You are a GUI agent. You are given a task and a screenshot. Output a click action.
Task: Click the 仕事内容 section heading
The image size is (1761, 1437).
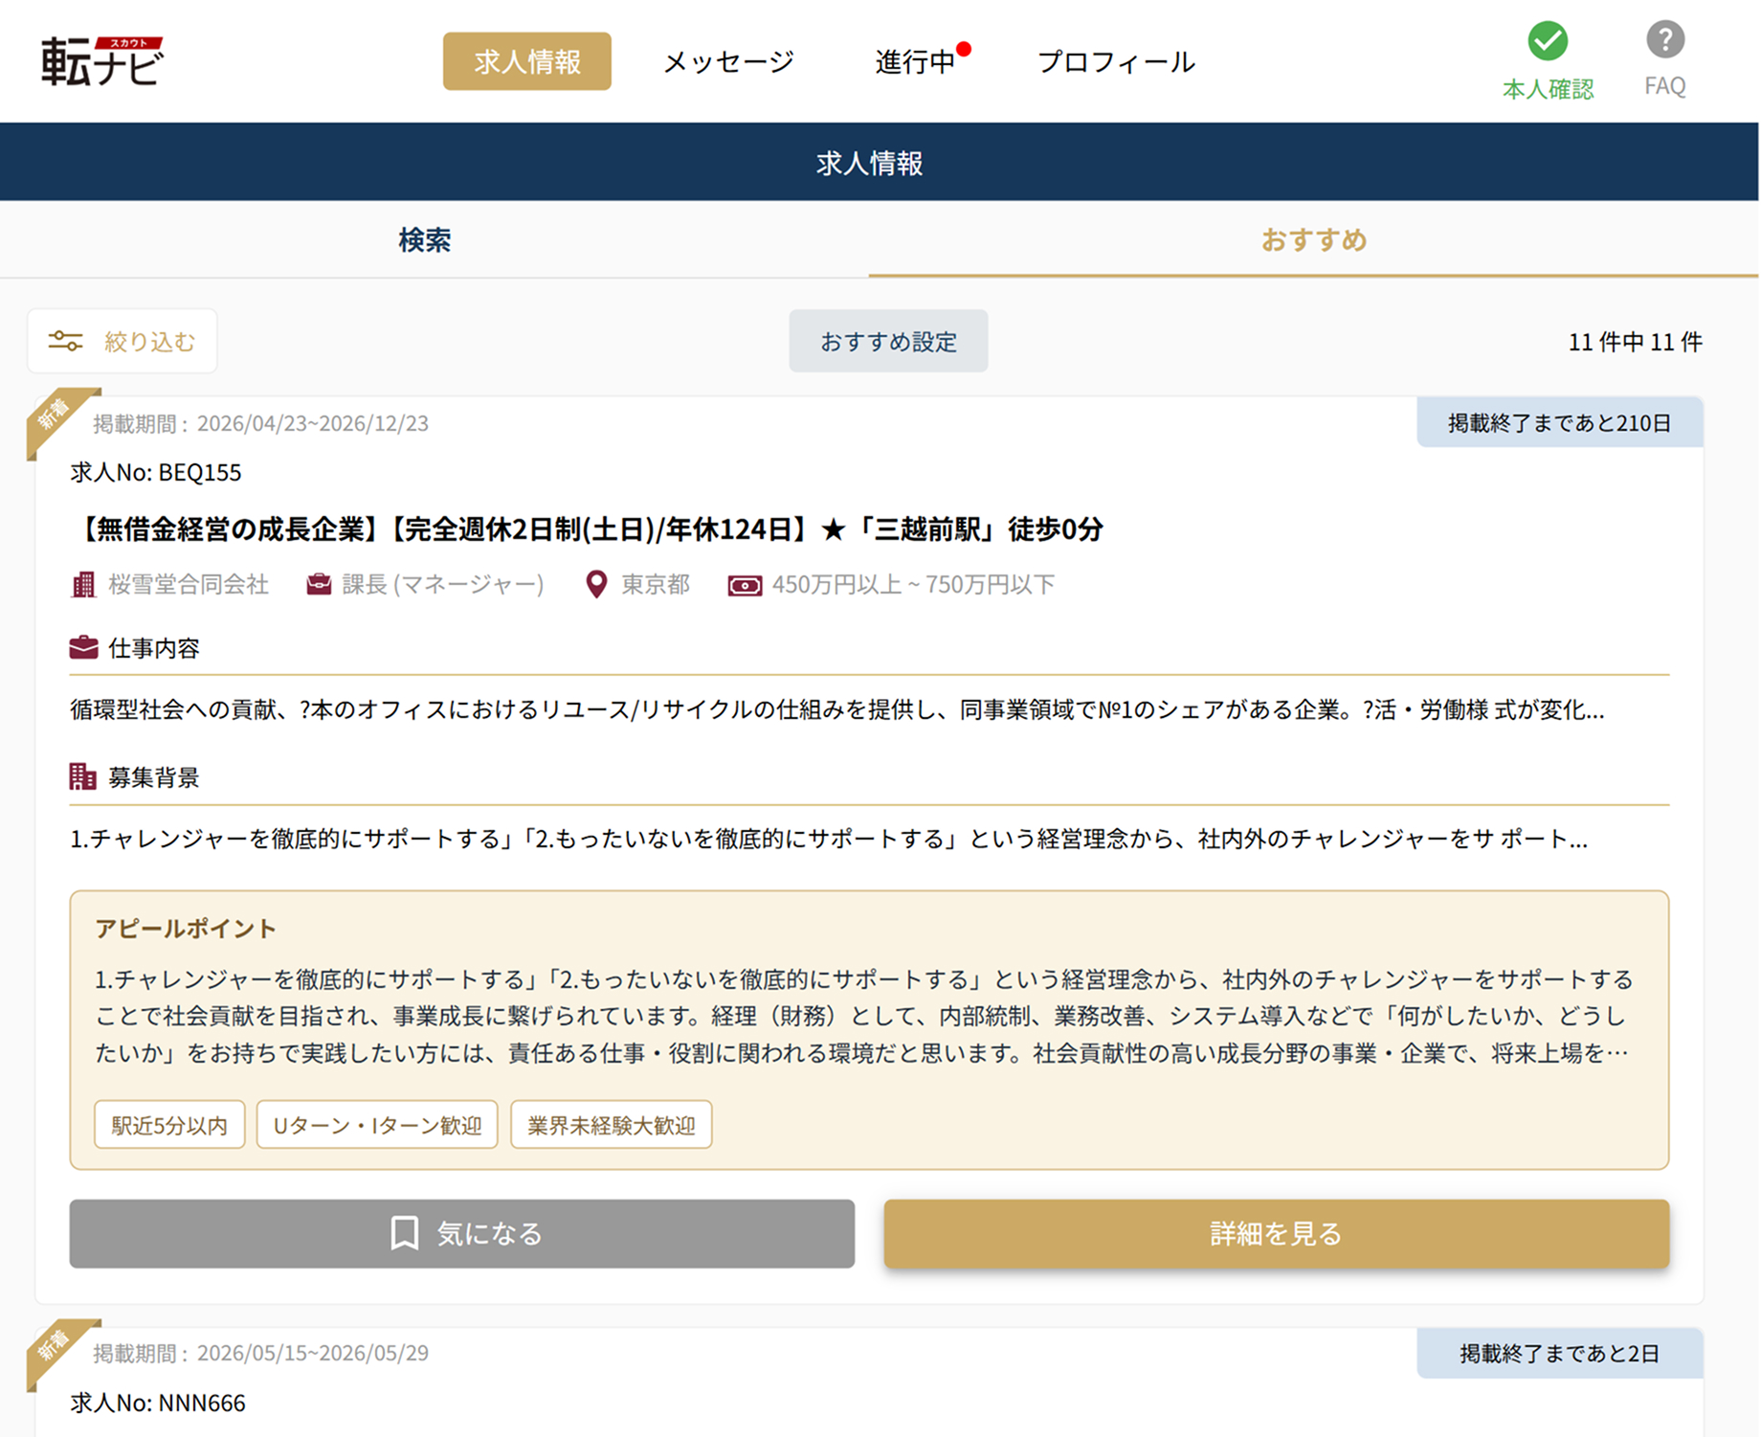154,648
